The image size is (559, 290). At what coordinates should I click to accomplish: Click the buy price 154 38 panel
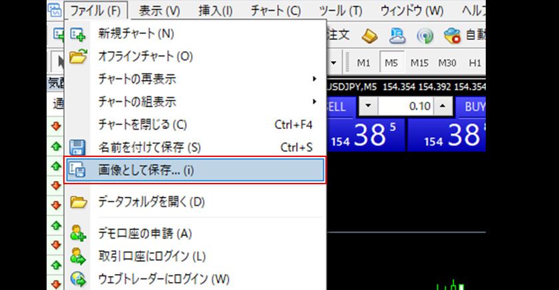(447, 136)
